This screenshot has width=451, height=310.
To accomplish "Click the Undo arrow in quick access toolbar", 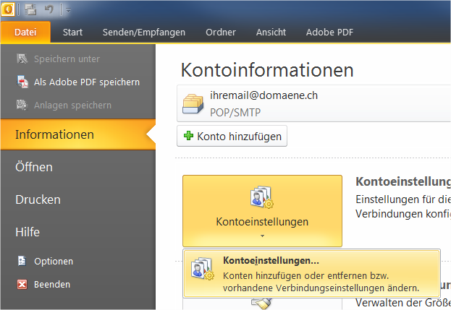I will point(49,9).
